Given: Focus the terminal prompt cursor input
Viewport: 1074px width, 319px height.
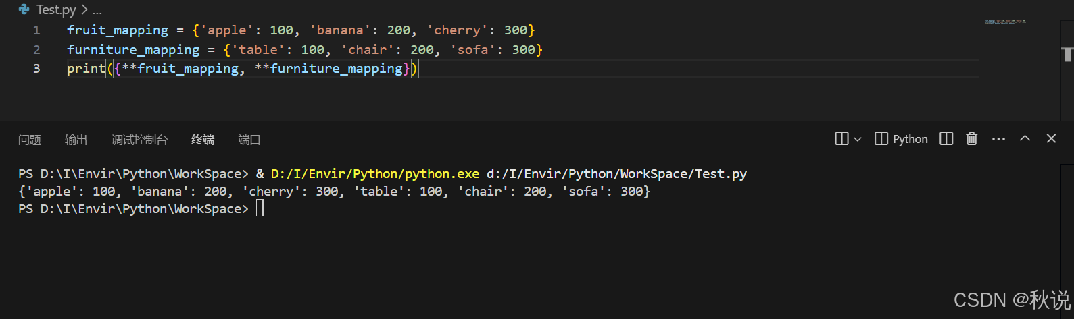Looking at the screenshot, I should pyautogui.click(x=260, y=209).
